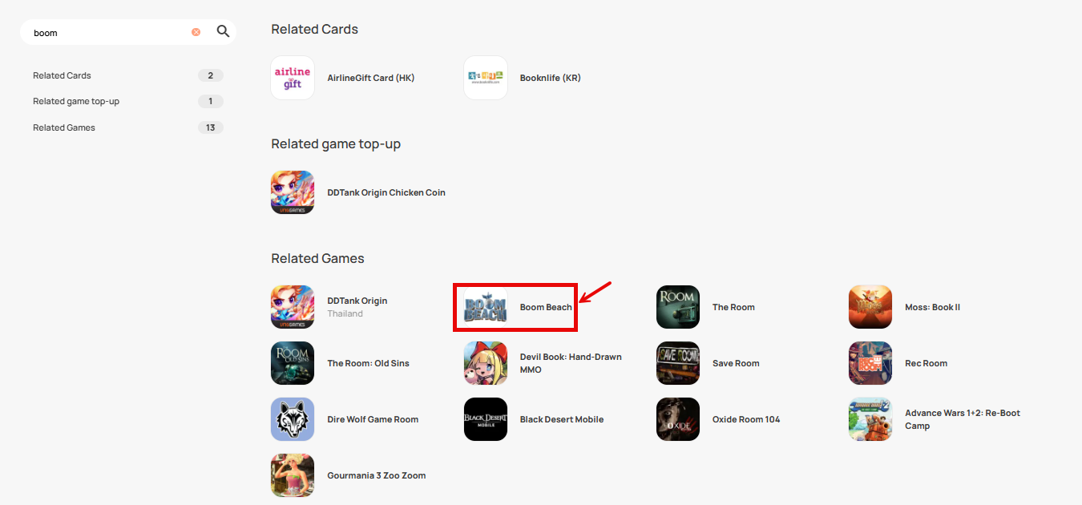Open The Room game icon

(x=678, y=307)
